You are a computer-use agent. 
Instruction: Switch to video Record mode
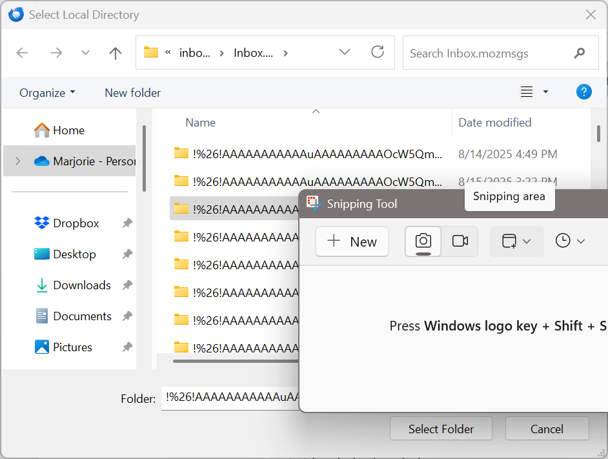point(460,241)
